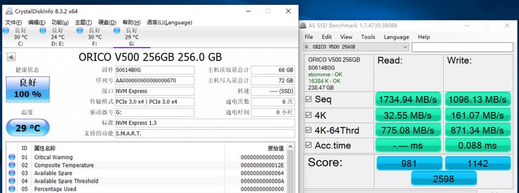Uncheck the 4K test checkbox
This screenshot has width=519, height=193.
click(x=309, y=115)
